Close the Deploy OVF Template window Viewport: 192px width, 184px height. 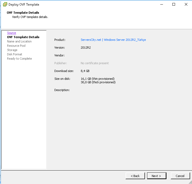click(x=186, y=4)
